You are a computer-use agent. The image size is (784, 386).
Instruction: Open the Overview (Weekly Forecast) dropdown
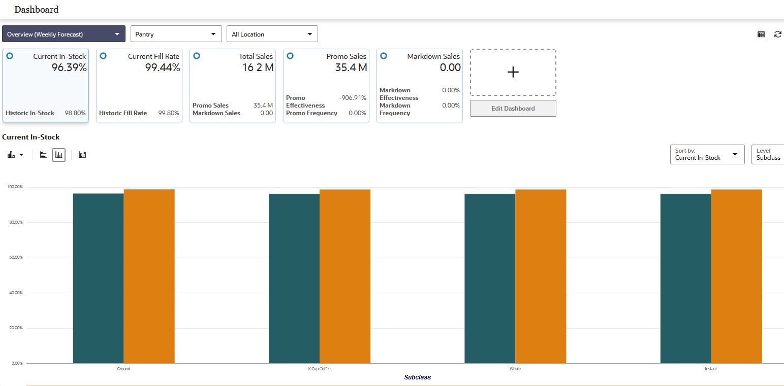click(64, 33)
